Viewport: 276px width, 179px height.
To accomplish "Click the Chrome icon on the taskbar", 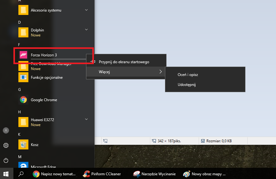I will [36, 174].
